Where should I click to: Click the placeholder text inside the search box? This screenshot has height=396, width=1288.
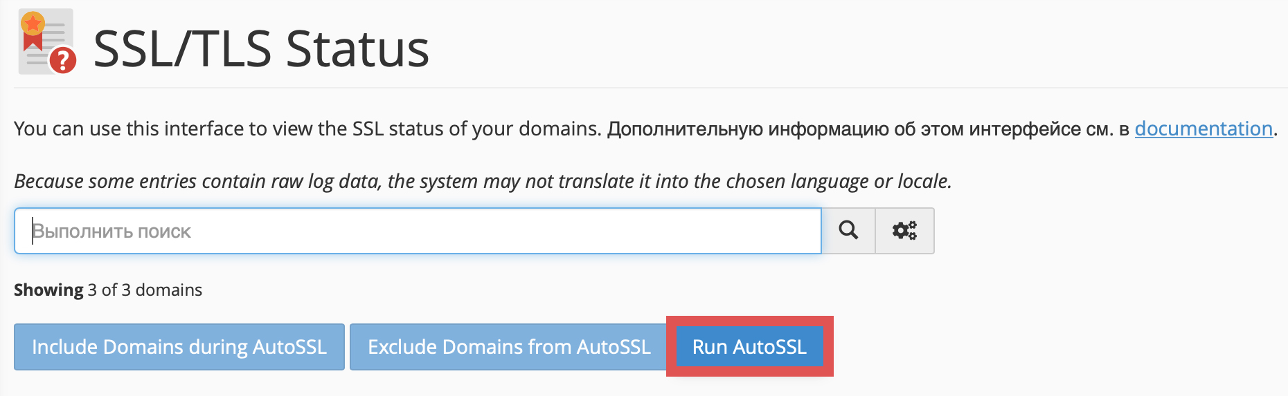111,232
